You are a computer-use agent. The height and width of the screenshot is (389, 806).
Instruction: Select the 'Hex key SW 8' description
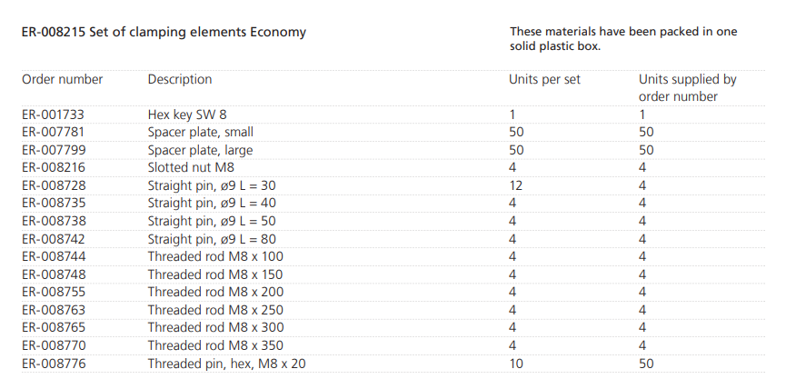pos(187,115)
